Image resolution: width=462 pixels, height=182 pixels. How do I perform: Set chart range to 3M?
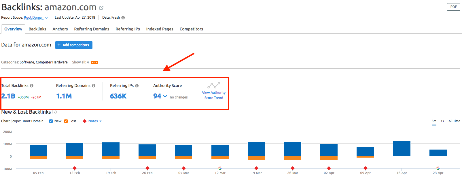(434, 121)
